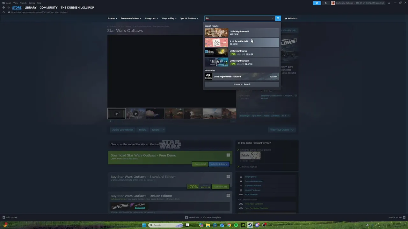Open the View menu
The image size is (408, 229).
[15, 3]
